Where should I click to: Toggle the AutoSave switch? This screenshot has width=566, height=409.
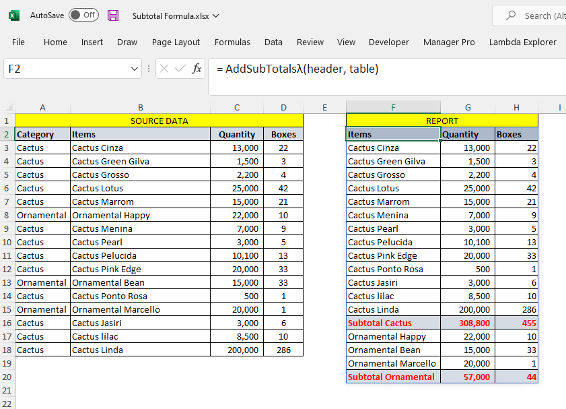point(83,15)
